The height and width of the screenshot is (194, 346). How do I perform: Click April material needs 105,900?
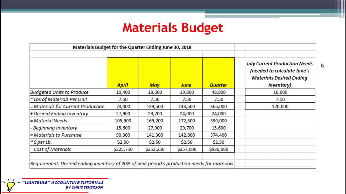123,121
